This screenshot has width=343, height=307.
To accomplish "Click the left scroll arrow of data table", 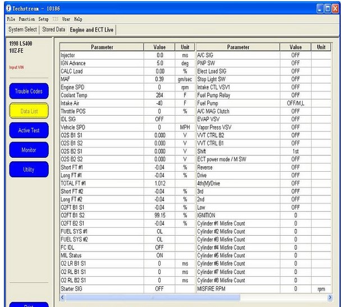I will [62, 297].
